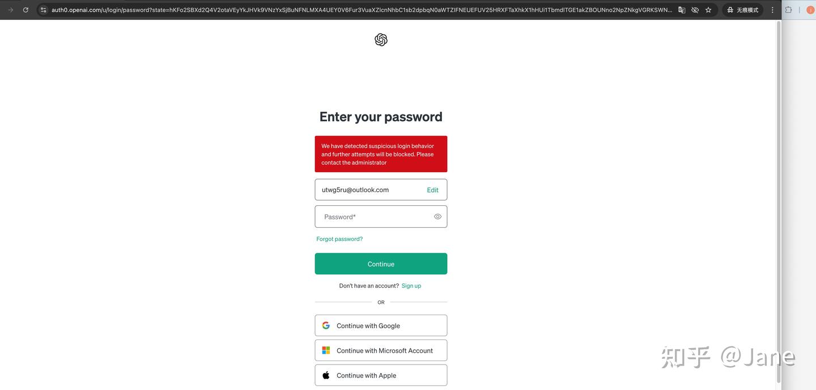
Task: Click the OpenAI logo
Action: coord(381,40)
